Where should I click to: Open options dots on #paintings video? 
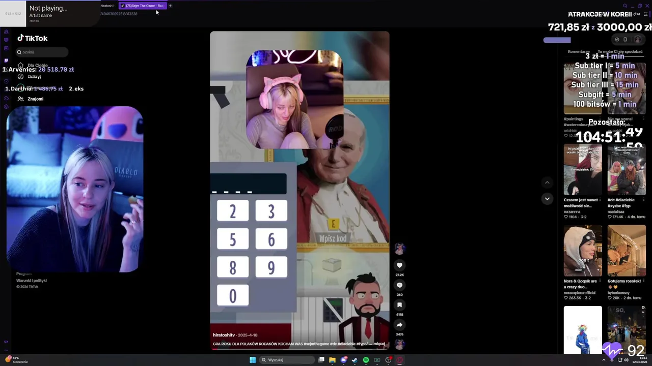tap(600, 119)
